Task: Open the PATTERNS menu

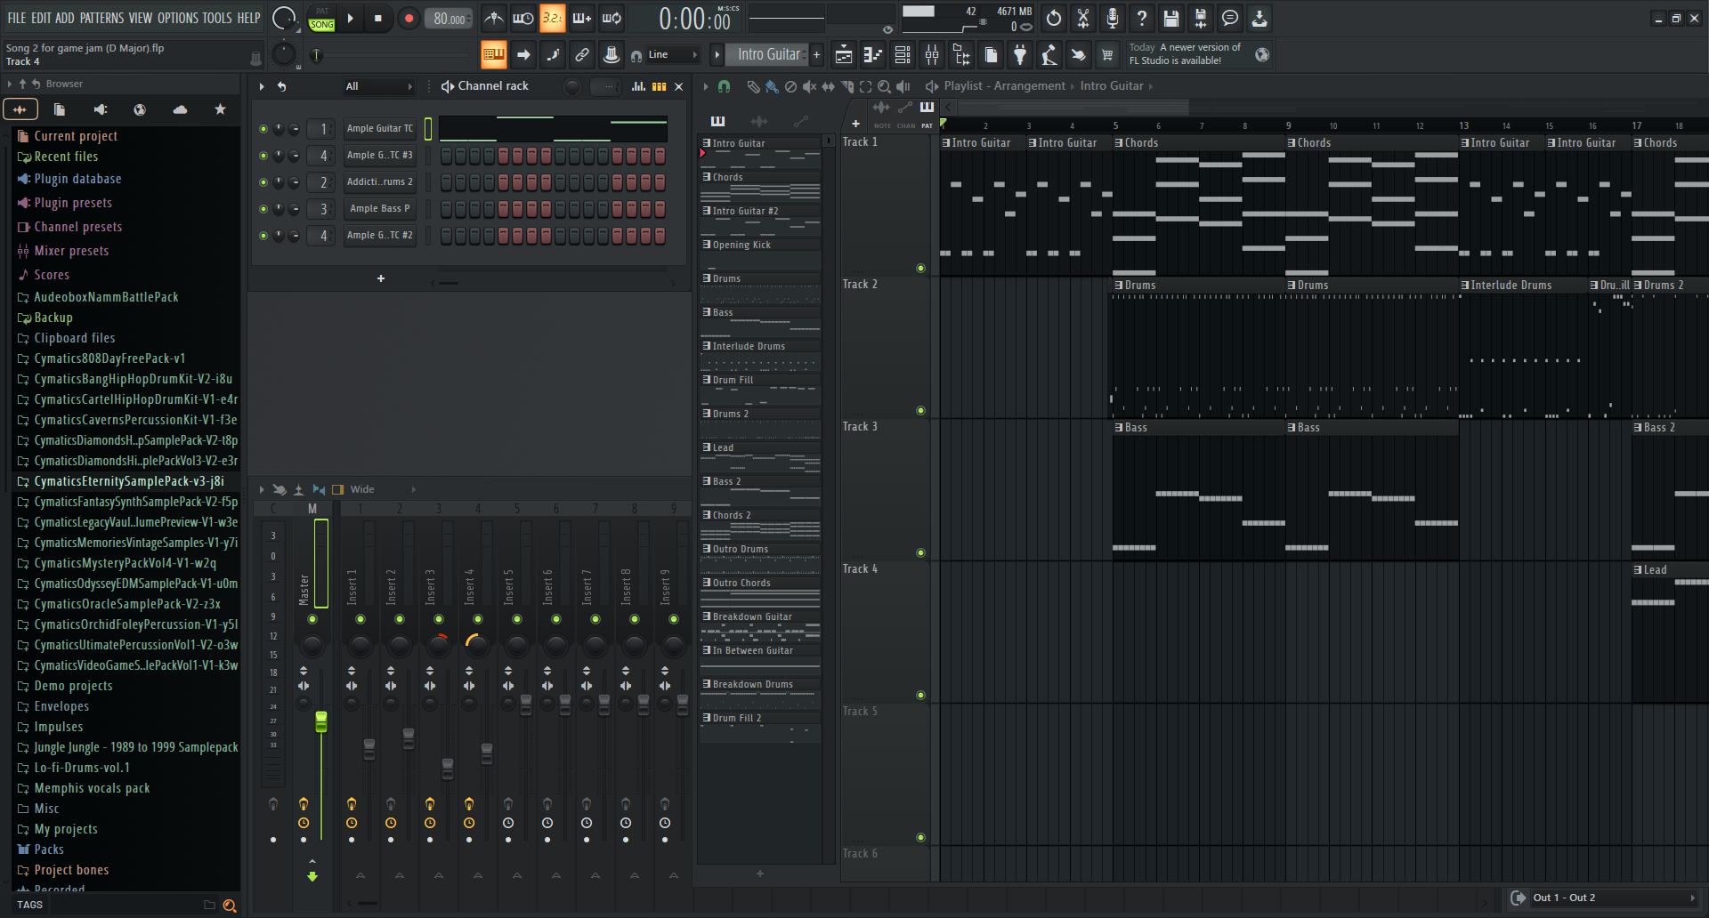Action: [101, 18]
